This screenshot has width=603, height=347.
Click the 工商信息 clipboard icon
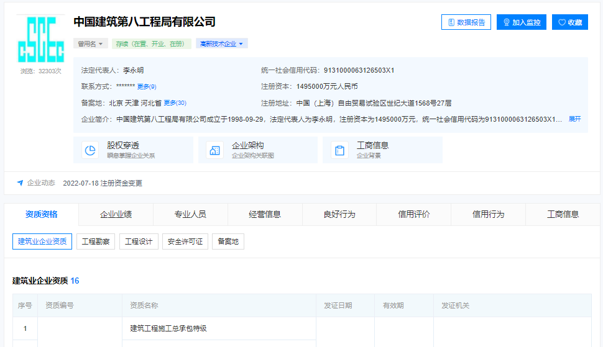pyautogui.click(x=339, y=150)
